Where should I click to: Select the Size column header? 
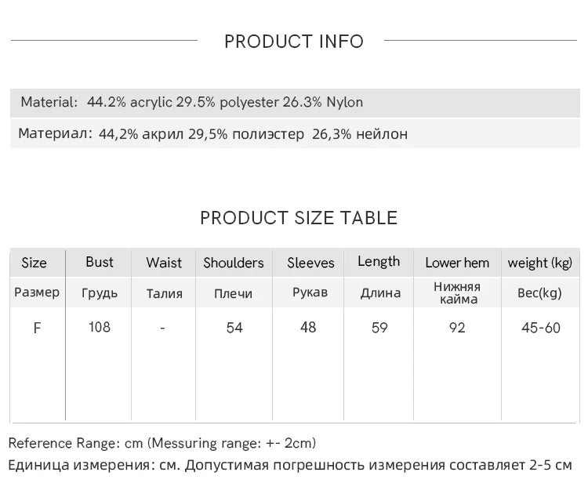[x=34, y=263]
